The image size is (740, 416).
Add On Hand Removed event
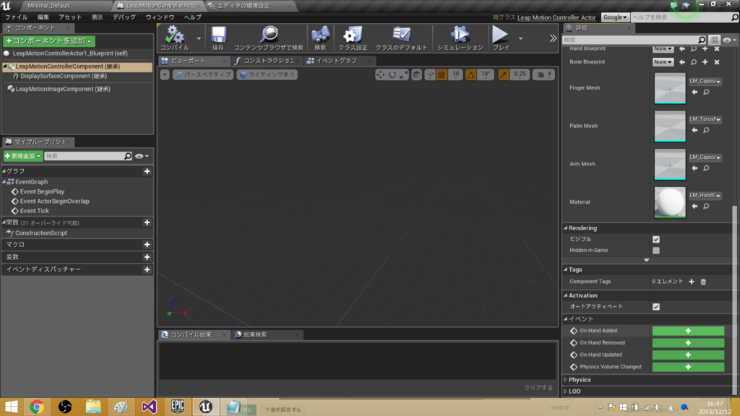[x=688, y=343]
